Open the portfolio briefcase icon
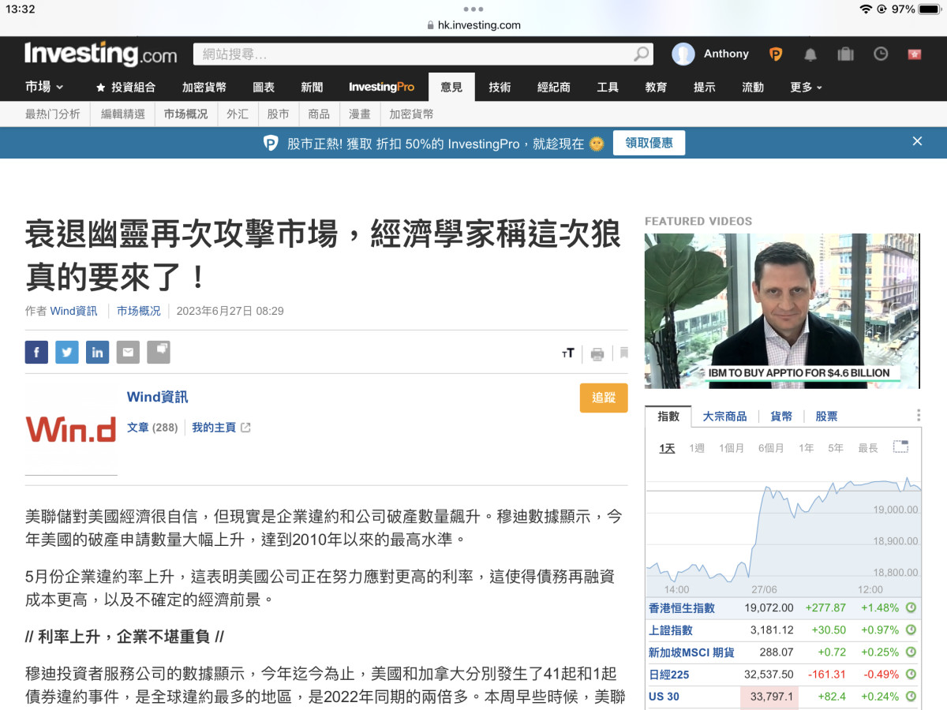This screenshot has height=710, width=947. (845, 54)
